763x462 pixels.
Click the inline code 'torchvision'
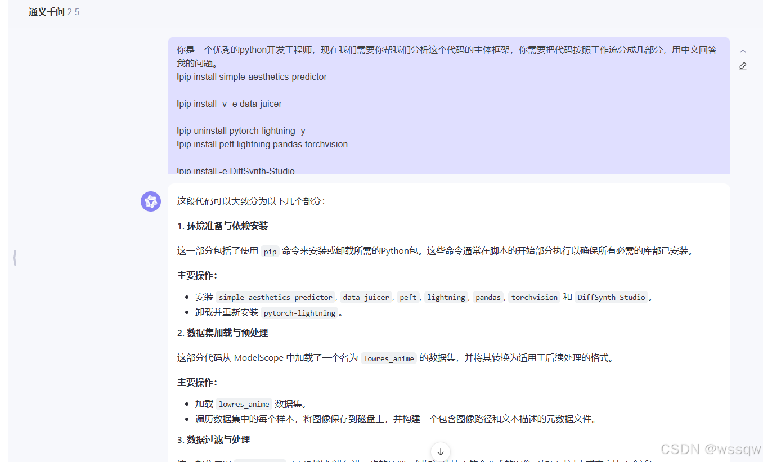(x=535, y=297)
